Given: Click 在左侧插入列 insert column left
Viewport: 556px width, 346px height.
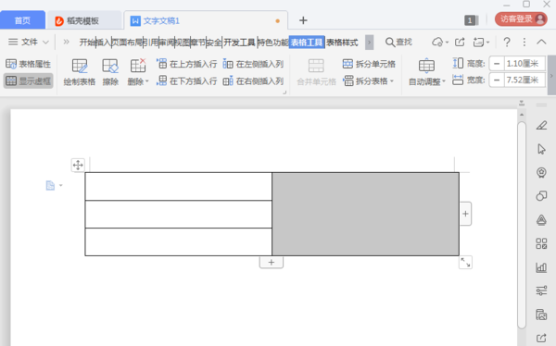Looking at the screenshot, I should (x=253, y=64).
